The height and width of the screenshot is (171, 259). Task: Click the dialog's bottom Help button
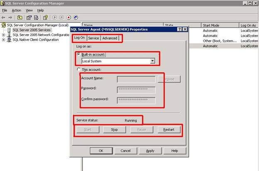(175, 151)
